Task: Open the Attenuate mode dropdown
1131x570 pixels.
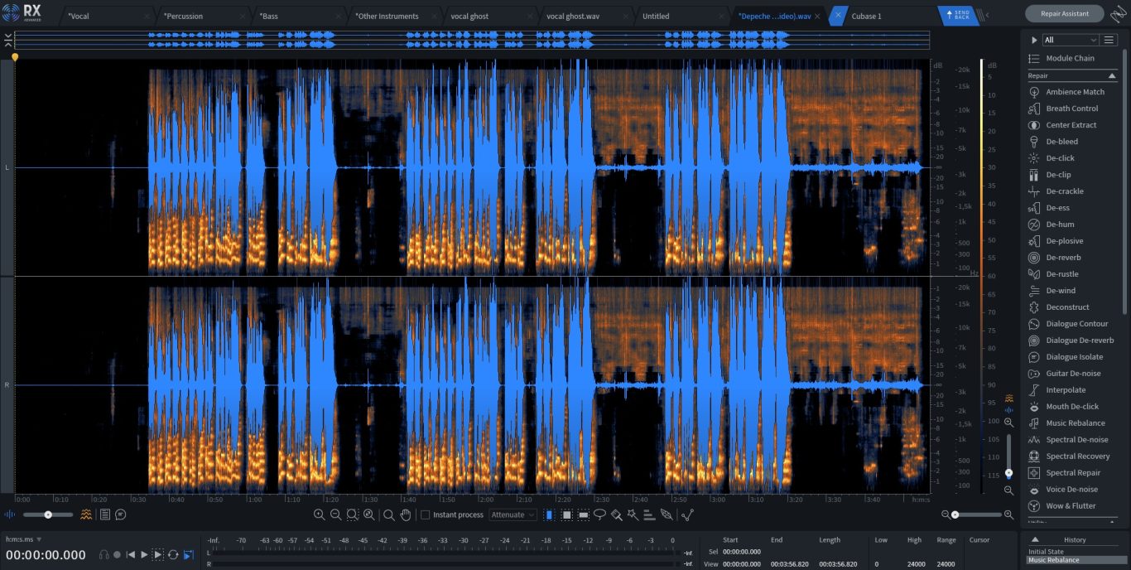Action: pyautogui.click(x=513, y=514)
